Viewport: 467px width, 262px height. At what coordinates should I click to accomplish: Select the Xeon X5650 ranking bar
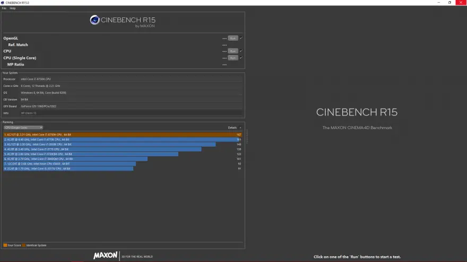click(x=69, y=164)
